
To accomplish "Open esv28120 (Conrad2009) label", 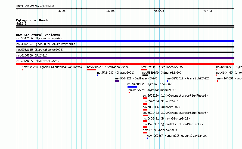I will click(x=160, y=130).
